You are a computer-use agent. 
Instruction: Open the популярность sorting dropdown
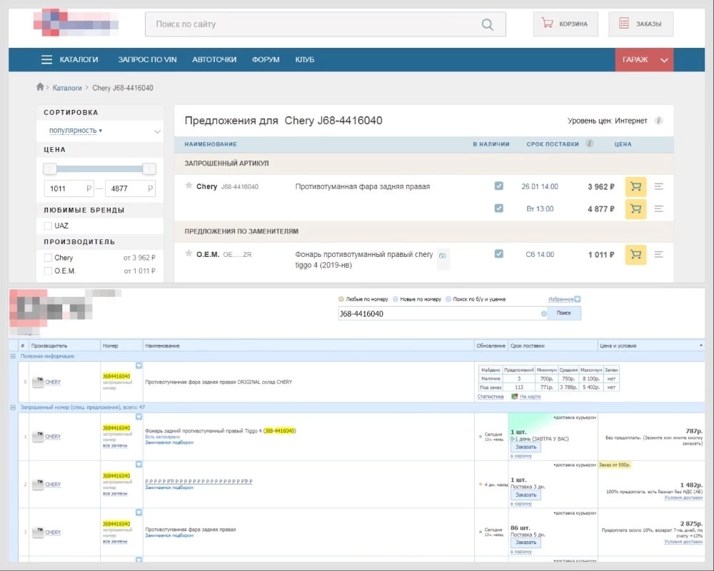[x=75, y=131]
